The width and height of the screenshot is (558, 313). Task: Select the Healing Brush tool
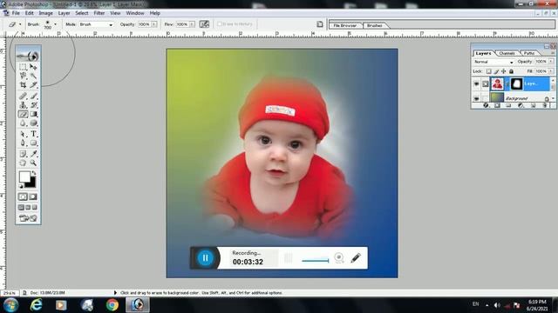[24, 96]
